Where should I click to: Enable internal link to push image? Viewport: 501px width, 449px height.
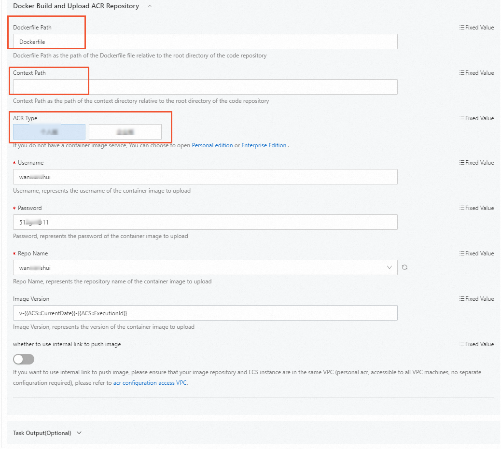click(x=23, y=359)
